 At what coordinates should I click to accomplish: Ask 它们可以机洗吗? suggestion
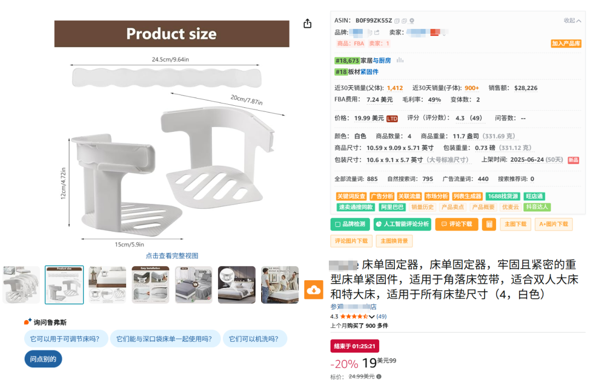pos(255,339)
